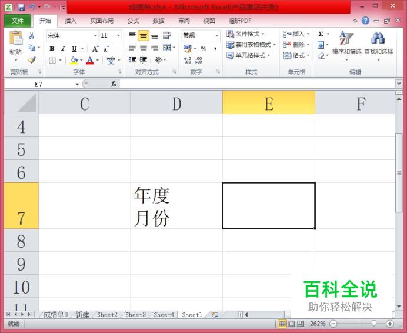The width and height of the screenshot is (407, 333).
Task: Click the Clear eraser icon
Action: [x=321, y=55]
